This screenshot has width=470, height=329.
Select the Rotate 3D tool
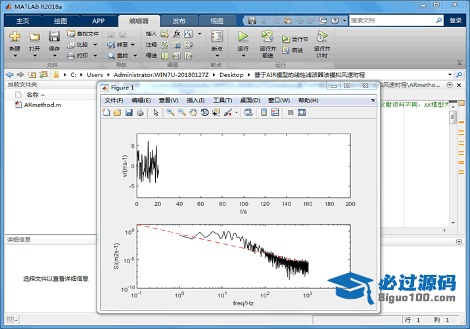click(x=204, y=113)
